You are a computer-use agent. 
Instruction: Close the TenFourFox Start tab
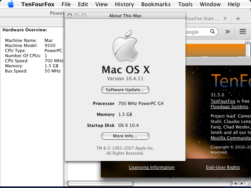coord(225,18)
